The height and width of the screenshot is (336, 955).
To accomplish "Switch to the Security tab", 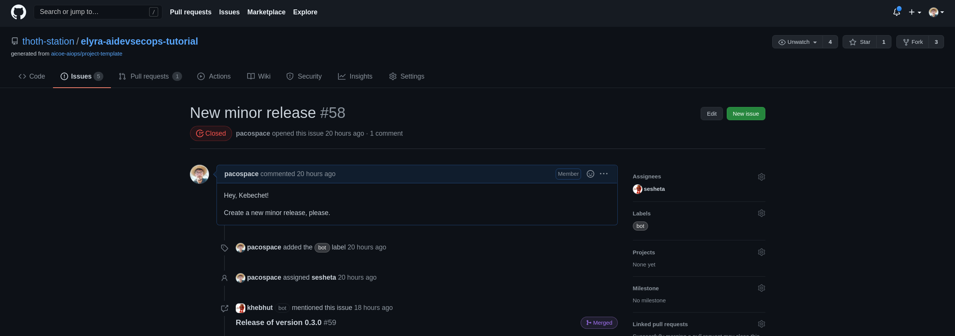I will tap(304, 76).
